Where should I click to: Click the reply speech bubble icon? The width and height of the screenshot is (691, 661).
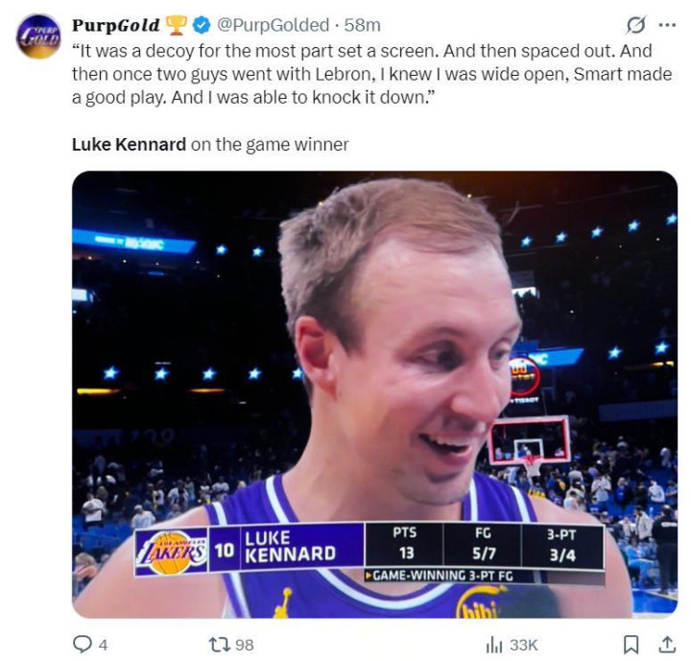(83, 644)
